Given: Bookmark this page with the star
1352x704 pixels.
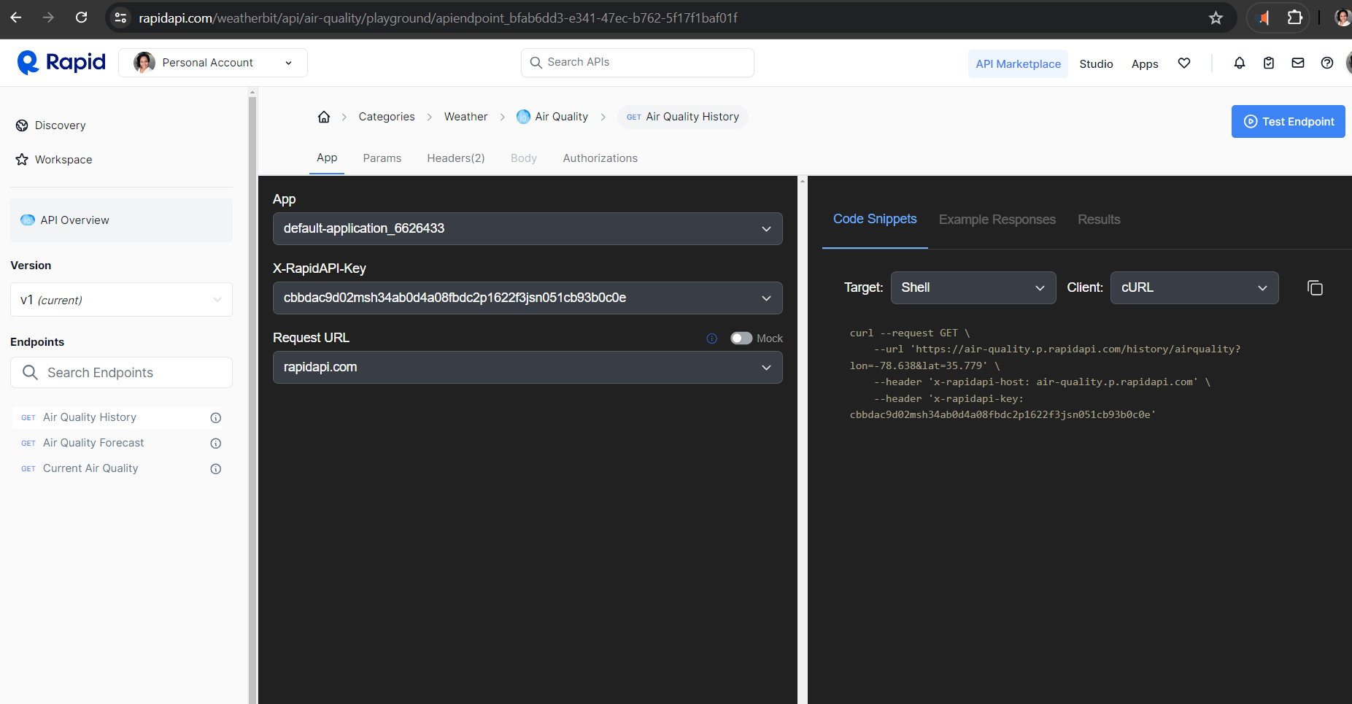Looking at the screenshot, I should (x=1216, y=18).
